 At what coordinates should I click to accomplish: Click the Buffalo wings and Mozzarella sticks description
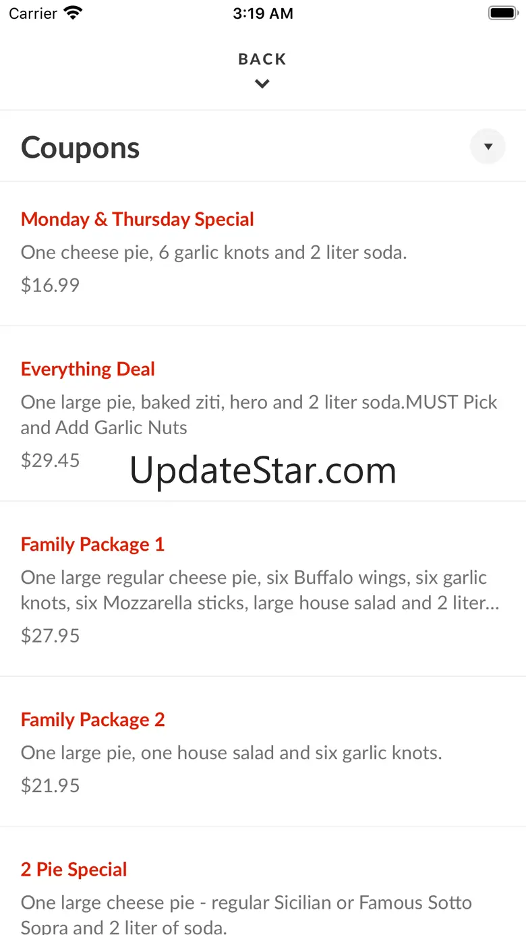pyautogui.click(x=259, y=590)
